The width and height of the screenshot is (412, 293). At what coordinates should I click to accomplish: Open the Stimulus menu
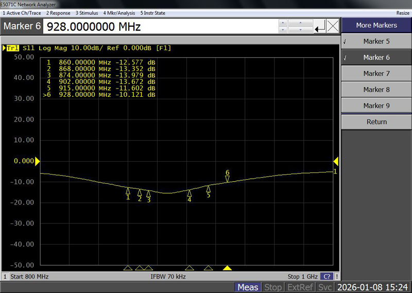coord(88,13)
